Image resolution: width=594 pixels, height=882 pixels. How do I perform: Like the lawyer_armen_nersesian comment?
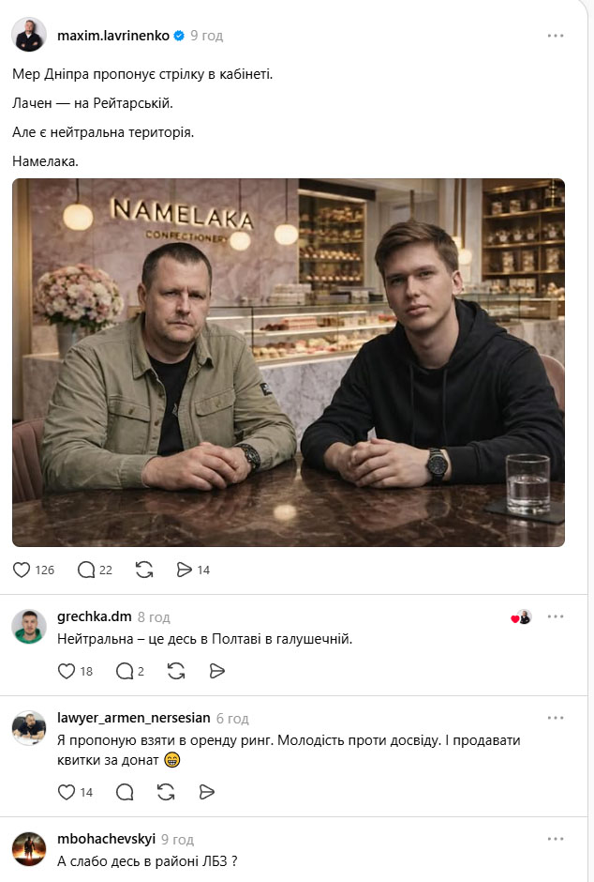[x=75, y=792]
